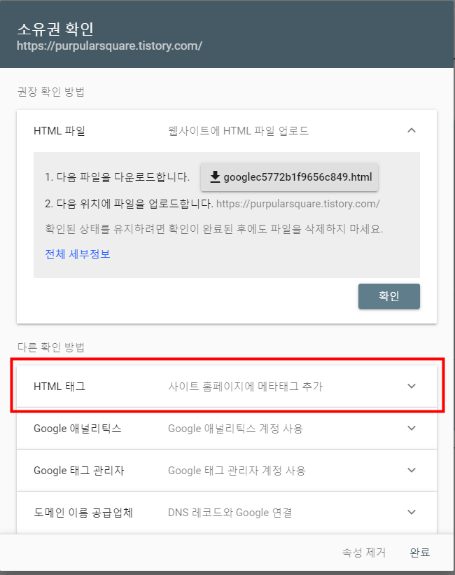The width and height of the screenshot is (455, 575).
Task: Click the purpularsquare.tistory.com URL in header
Action: (x=109, y=46)
